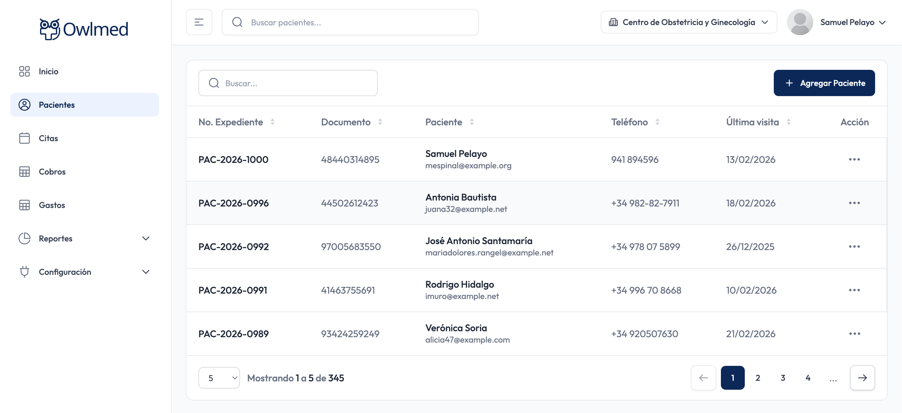The image size is (902, 413).
Task: Click the next page arrow icon
Action: (x=862, y=378)
